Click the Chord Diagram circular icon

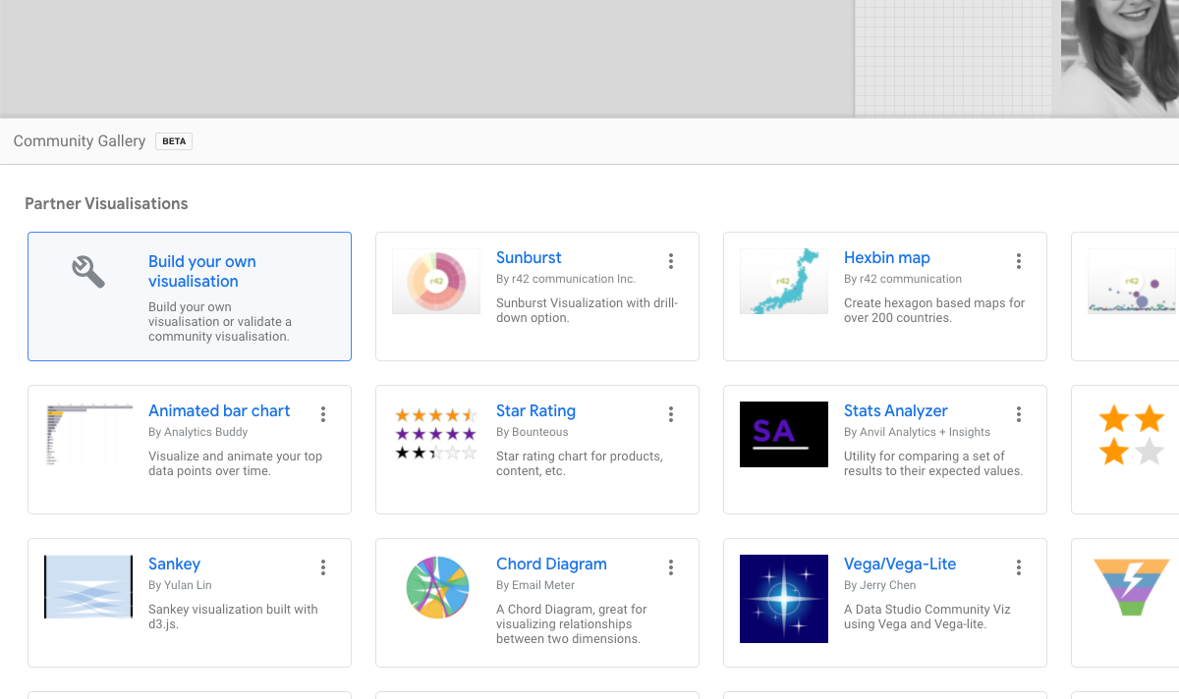(x=436, y=588)
